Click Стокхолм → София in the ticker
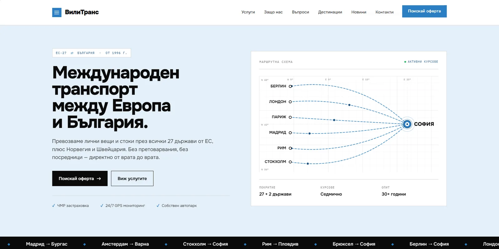This screenshot has height=249, width=499. (206, 244)
